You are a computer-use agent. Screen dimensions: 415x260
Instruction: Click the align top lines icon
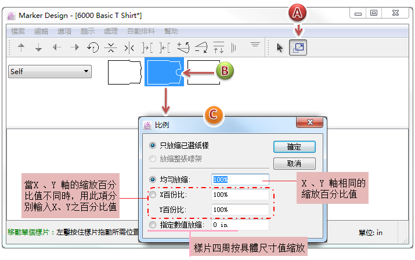pos(255,45)
